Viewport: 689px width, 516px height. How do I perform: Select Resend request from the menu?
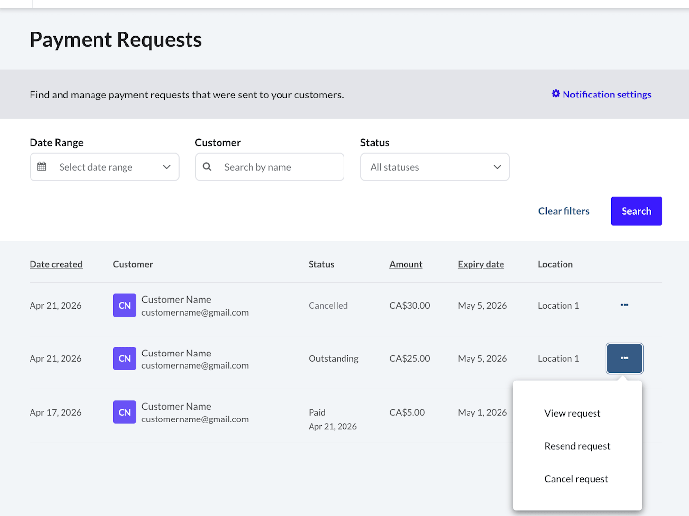pos(577,446)
